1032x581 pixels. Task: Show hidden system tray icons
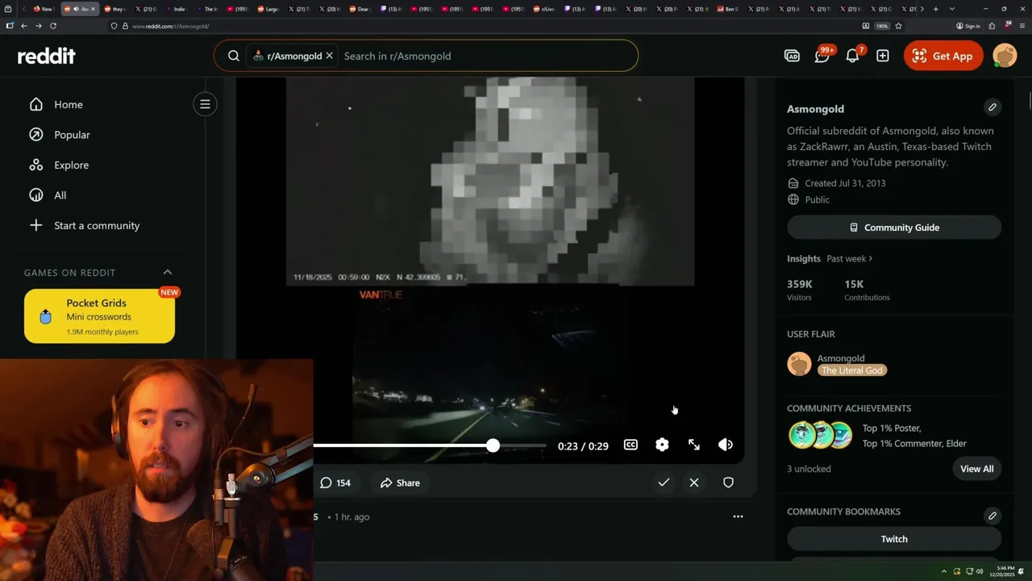944,571
